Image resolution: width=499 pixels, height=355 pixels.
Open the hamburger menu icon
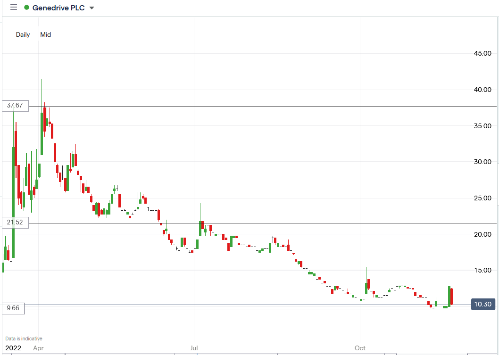click(14, 8)
